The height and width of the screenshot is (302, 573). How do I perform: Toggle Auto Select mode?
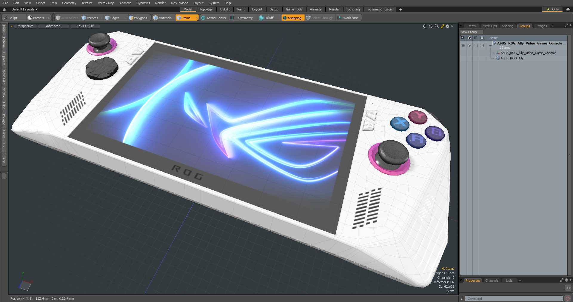tap(67, 18)
